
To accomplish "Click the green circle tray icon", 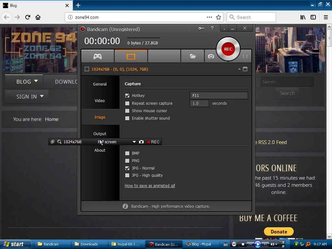I will (x=296, y=244).
